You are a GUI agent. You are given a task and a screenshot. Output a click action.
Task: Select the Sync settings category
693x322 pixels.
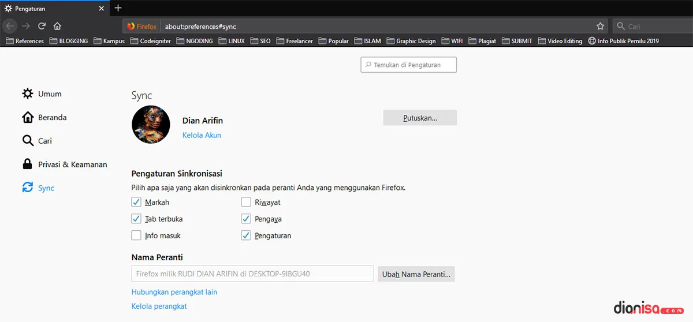coord(38,188)
